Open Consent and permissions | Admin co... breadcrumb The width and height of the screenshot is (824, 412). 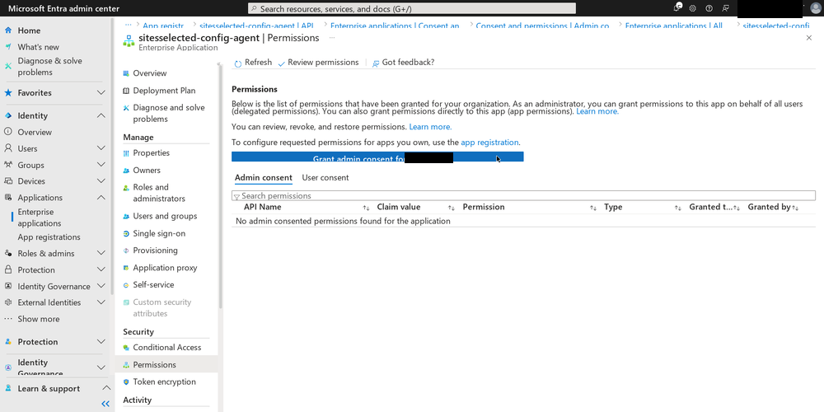[542, 26]
